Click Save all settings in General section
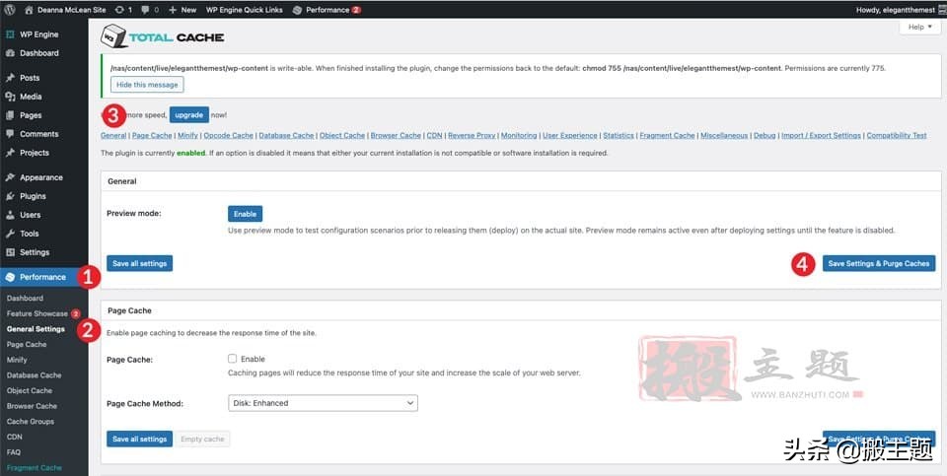947x476 pixels. pyautogui.click(x=139, y=264)
